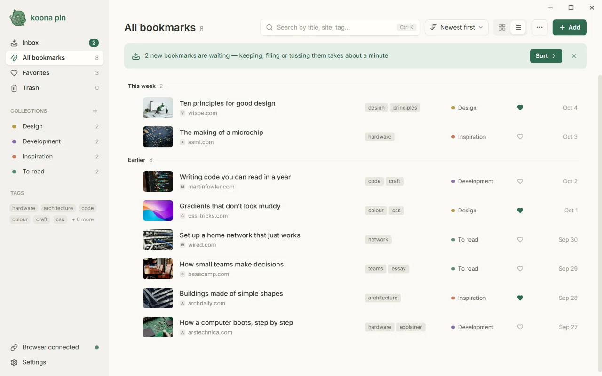Open the Inbox in the sidebar
Screen dimensions: 602x376
click(55, 43)
